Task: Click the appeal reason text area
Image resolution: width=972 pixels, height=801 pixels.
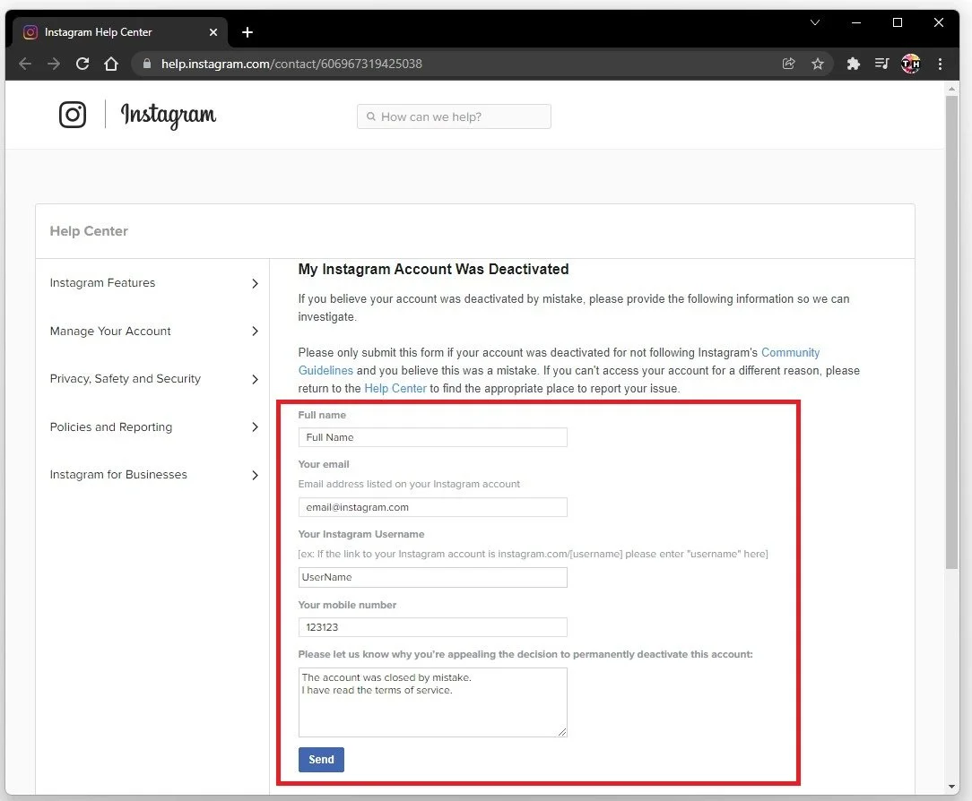Action: [433, 702]
